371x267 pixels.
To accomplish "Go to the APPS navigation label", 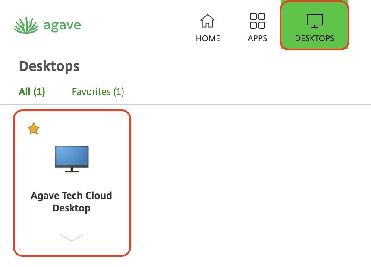I will point(258,38).
